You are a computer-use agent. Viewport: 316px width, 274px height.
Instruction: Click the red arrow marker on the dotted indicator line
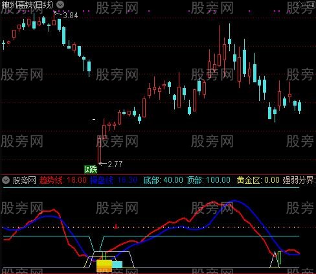click(x=116, y=226)
